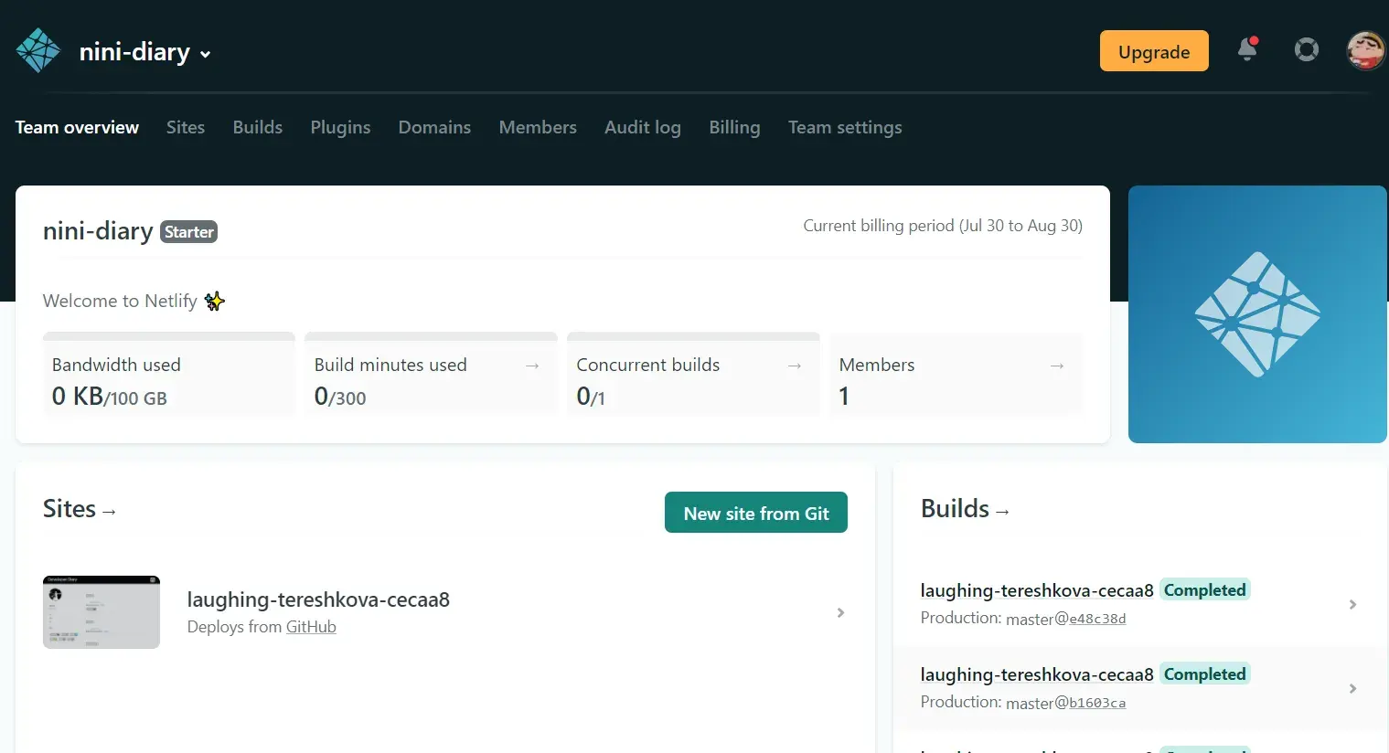Go to the Audit log tab
This screenshot has height=753, width=1389.
(642, 128)
